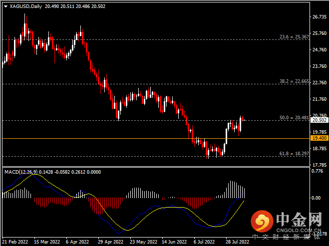Click the 28 Jul 2022 date label

pyautogui.click(x=237, y=242)
